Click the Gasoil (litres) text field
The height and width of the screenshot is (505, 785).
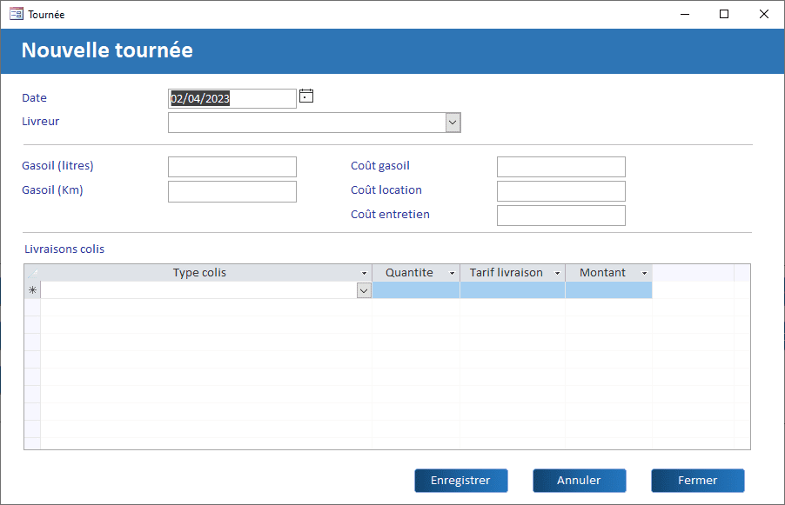point(231,167)
